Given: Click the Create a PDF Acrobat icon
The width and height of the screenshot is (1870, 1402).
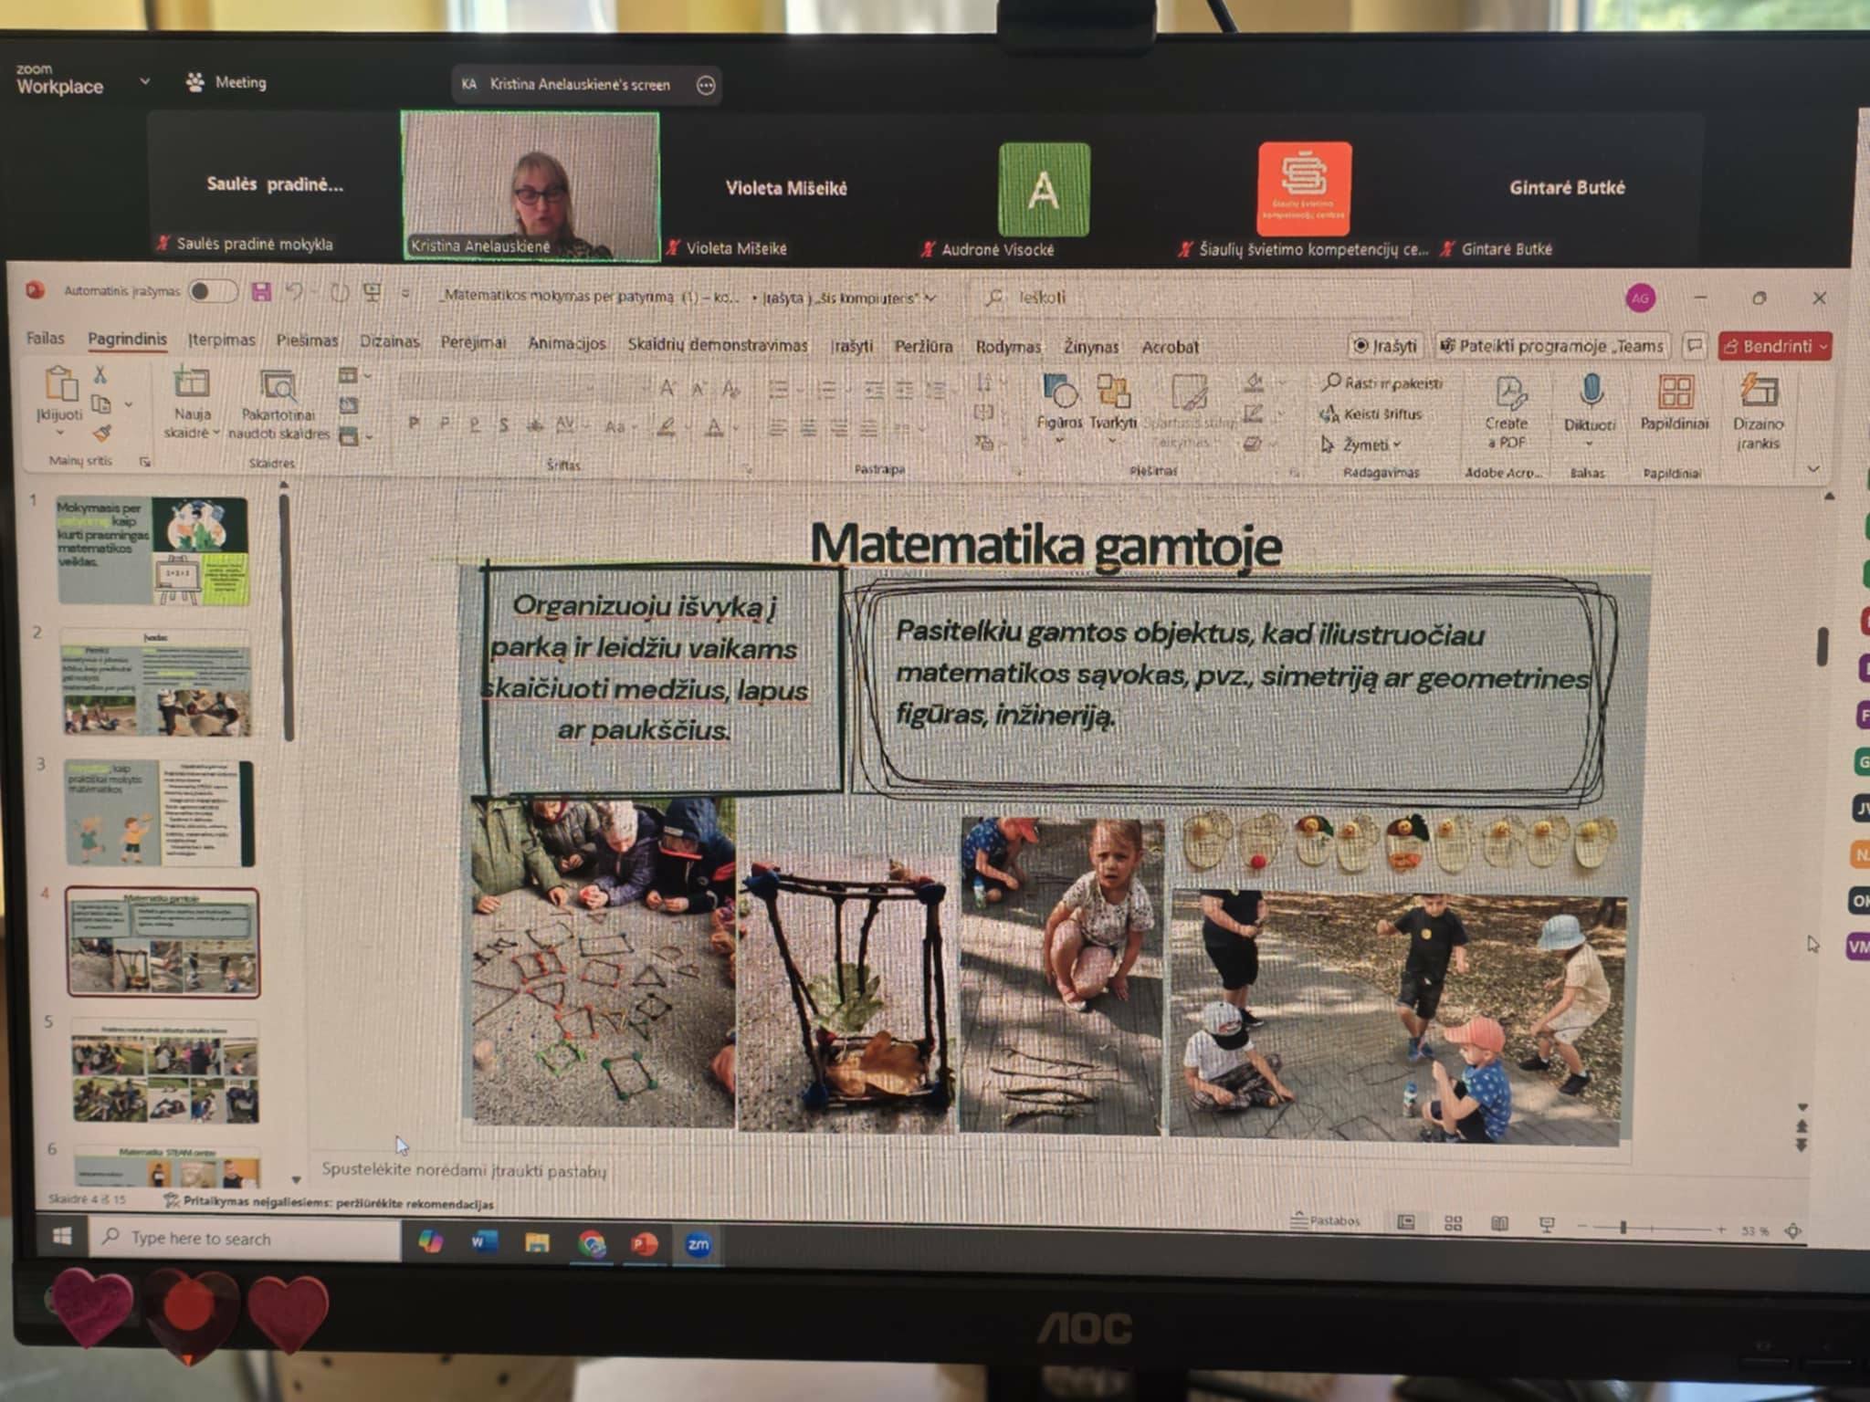Looking at the screenshot, I should [1509, 392].
